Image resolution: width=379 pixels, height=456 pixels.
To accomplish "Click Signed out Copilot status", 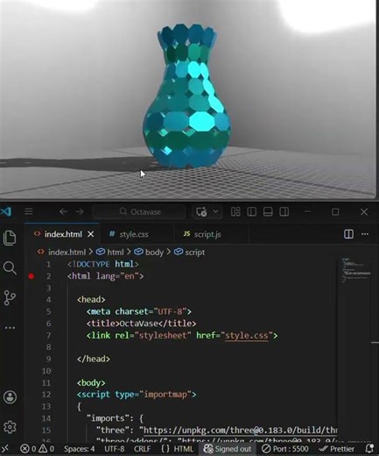I will [228, 449].
